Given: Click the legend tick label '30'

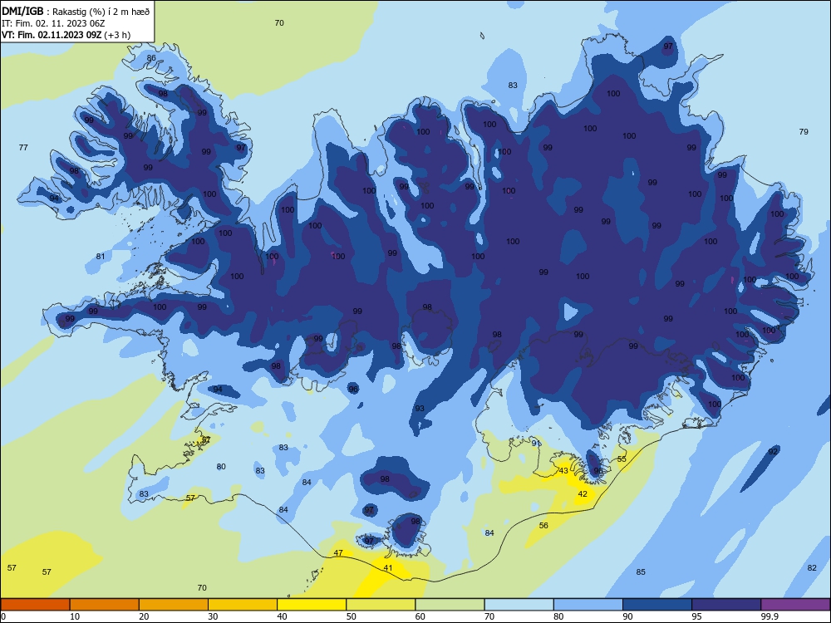Looking at the screenshot, I should coord(213,616).
